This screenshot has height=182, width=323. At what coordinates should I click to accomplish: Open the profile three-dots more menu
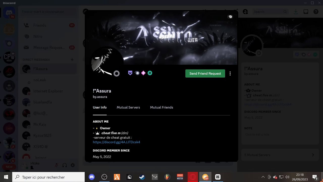[x=230, y=74]
